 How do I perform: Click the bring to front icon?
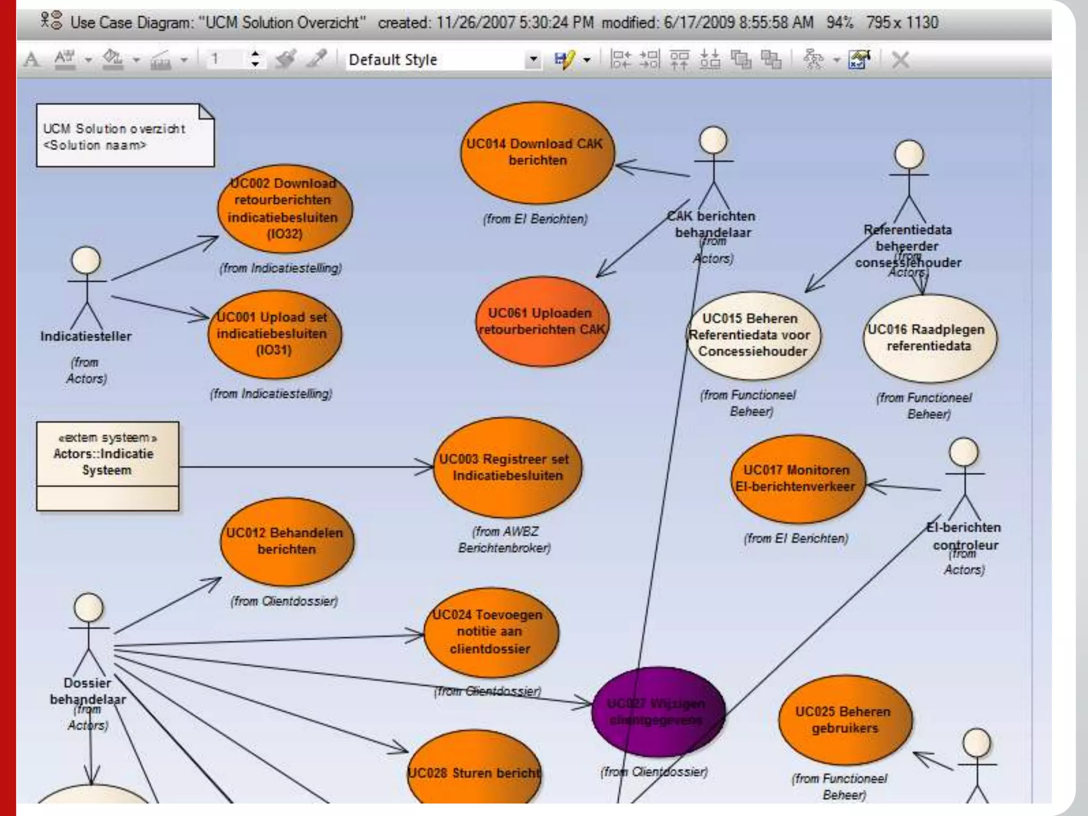pos(741,59)
